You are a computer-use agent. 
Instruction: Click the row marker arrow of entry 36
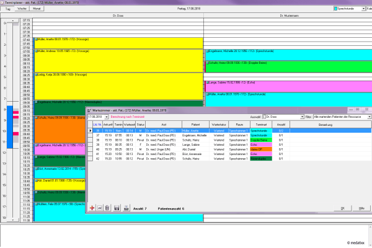pyautogui.click(x=90, y=131)
